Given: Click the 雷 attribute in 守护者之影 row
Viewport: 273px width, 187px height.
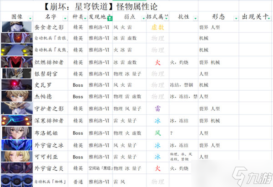Looking at the screenshot, I should (x=157, y=108).
